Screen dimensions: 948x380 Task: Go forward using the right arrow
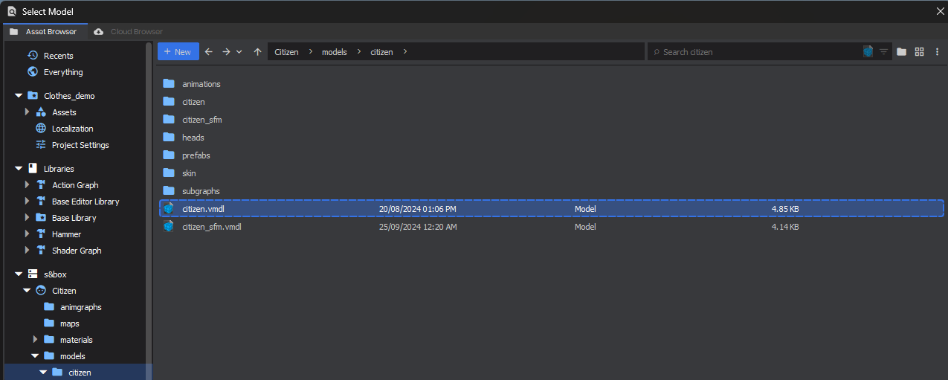226,51
